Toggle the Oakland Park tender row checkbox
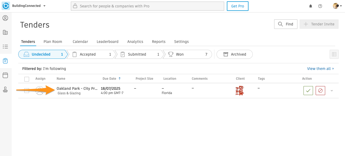The height and width of the screenshot is (156, 345). 27,91
